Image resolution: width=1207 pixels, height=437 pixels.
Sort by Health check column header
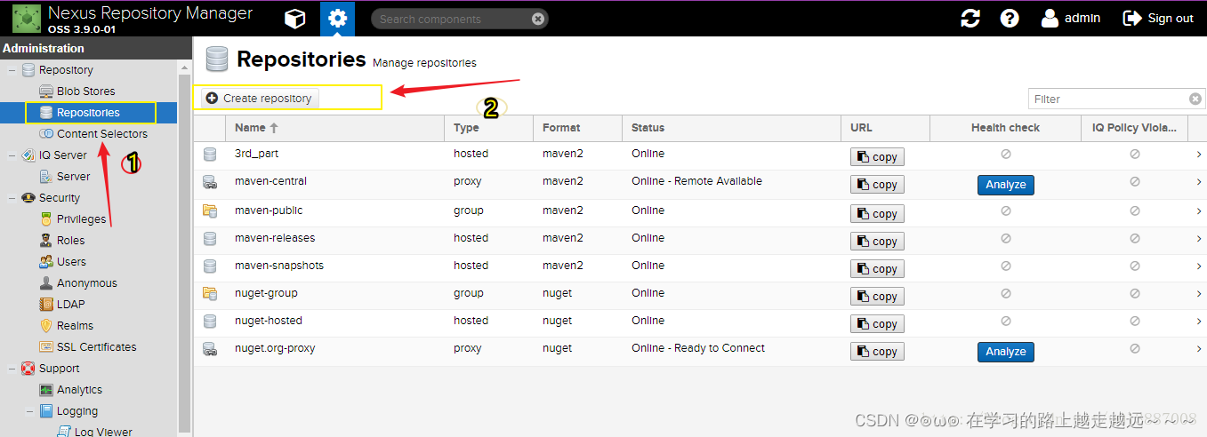coord(1005,128)
